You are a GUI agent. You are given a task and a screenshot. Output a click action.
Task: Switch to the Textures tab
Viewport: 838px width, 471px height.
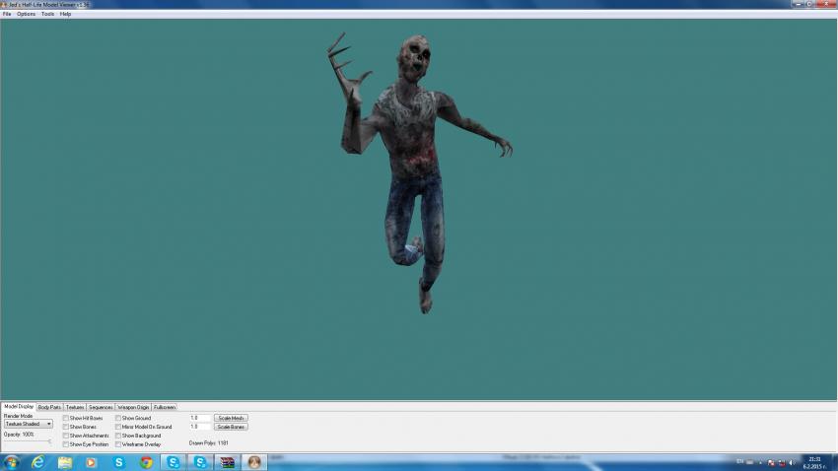pos(75,407)
